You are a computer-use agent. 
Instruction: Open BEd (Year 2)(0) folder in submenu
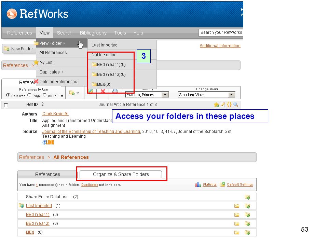(122, 74)
